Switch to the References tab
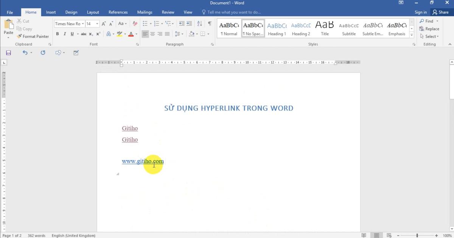454x238 pixels. point(118,12)
